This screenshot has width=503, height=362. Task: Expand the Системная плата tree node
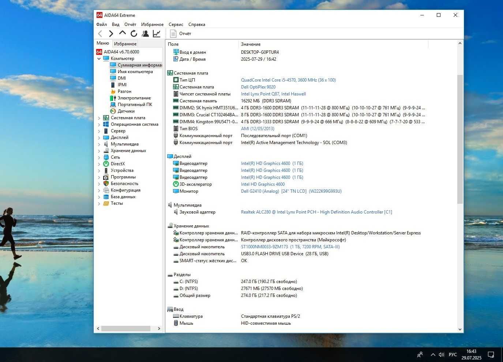99,118
